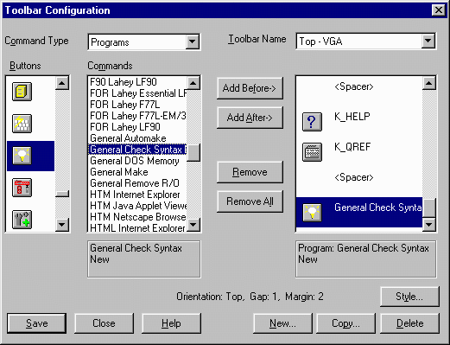The image size is (450, 345).
Task: Click the Close button
Action: (x=104, y=323)
